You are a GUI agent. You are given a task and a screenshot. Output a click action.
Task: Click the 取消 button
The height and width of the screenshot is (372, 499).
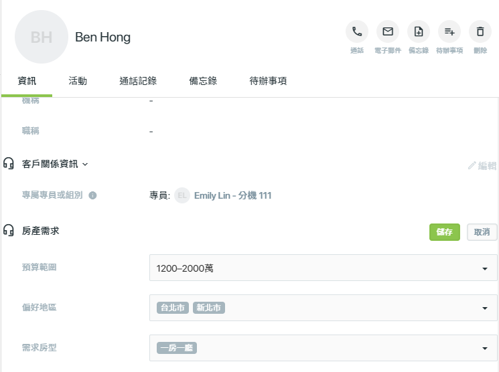[482, 232]
